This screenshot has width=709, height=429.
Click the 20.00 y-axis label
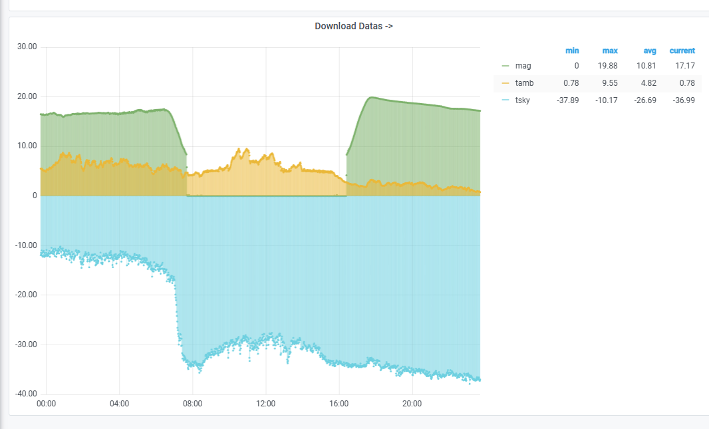pos(27,96)
